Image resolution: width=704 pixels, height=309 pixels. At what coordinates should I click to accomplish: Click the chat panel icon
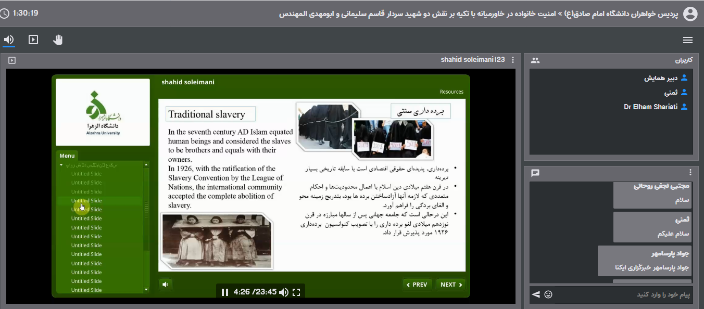(x=535, y=173)
